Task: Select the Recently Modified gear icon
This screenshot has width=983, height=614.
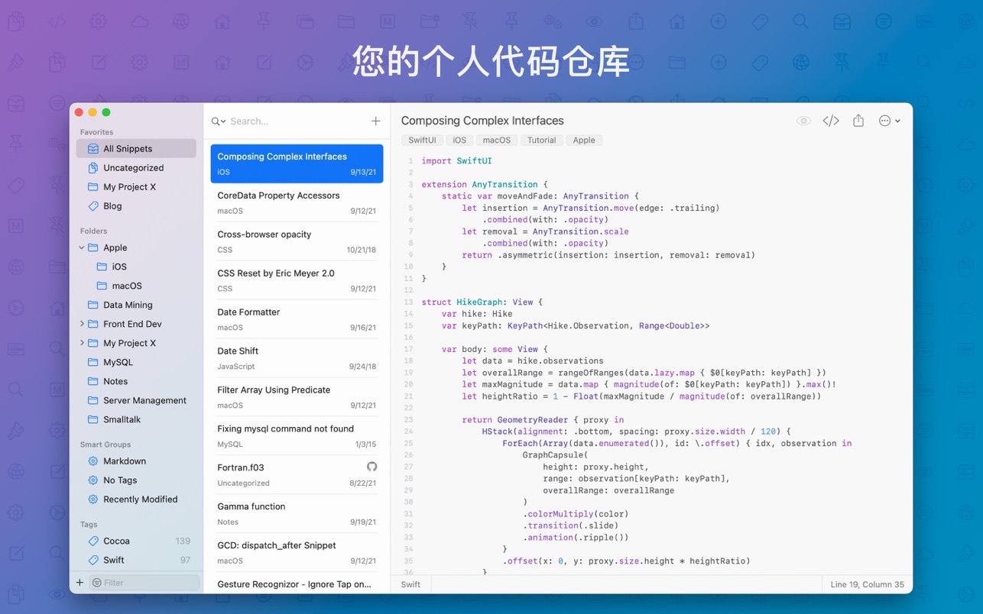Action: tap(92, 499)
